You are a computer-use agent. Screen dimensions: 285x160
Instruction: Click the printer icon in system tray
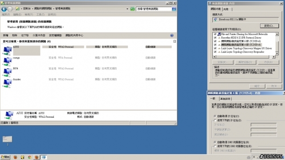point(248,157)
